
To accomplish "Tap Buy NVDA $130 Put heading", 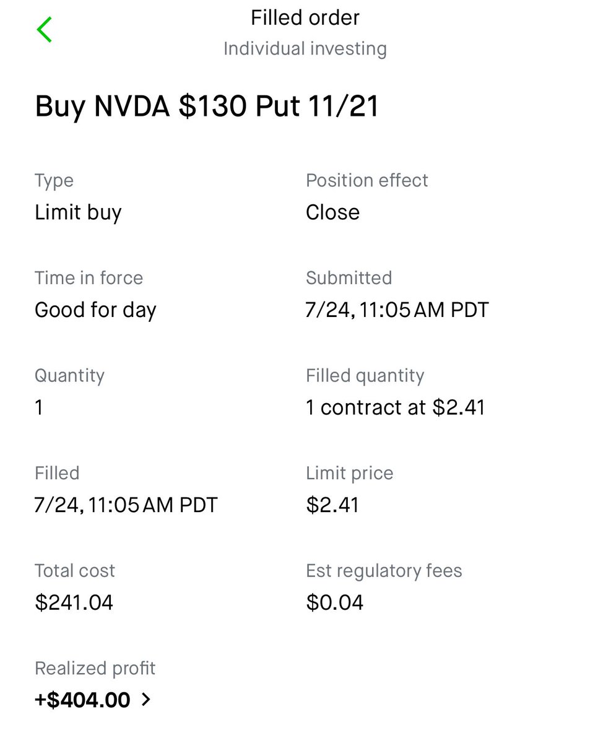I will pyautogui.click(x=207, y=106).
